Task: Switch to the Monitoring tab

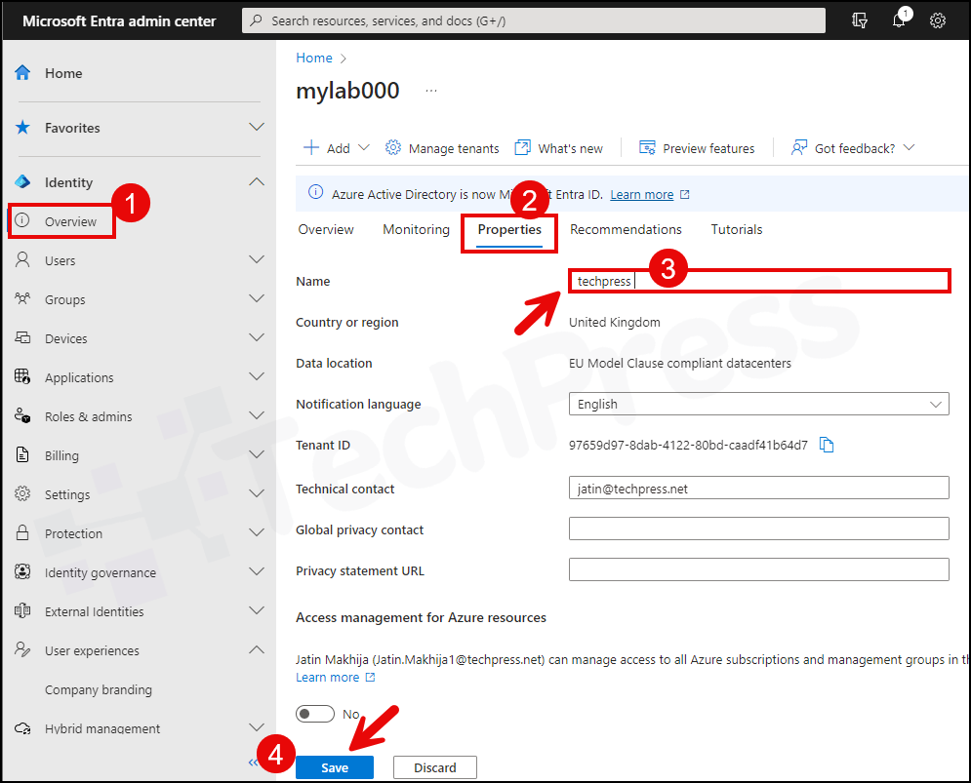Action: [x=416, y=229]
